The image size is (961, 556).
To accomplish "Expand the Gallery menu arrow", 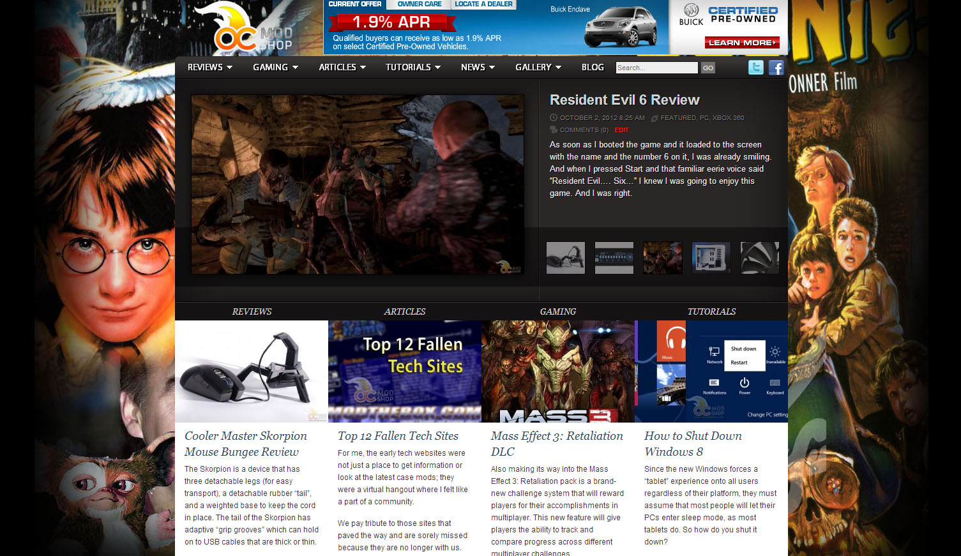I will tap(558, 67).
